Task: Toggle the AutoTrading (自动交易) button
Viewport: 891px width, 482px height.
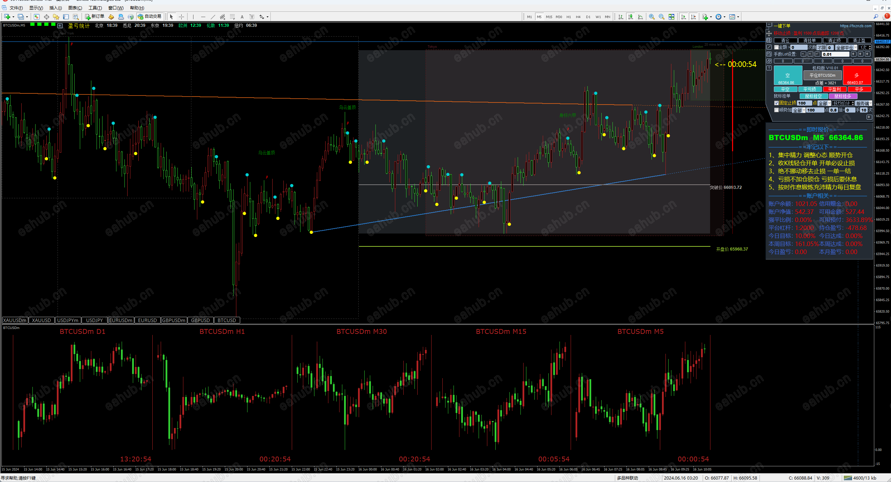Action: coord(150,17)
